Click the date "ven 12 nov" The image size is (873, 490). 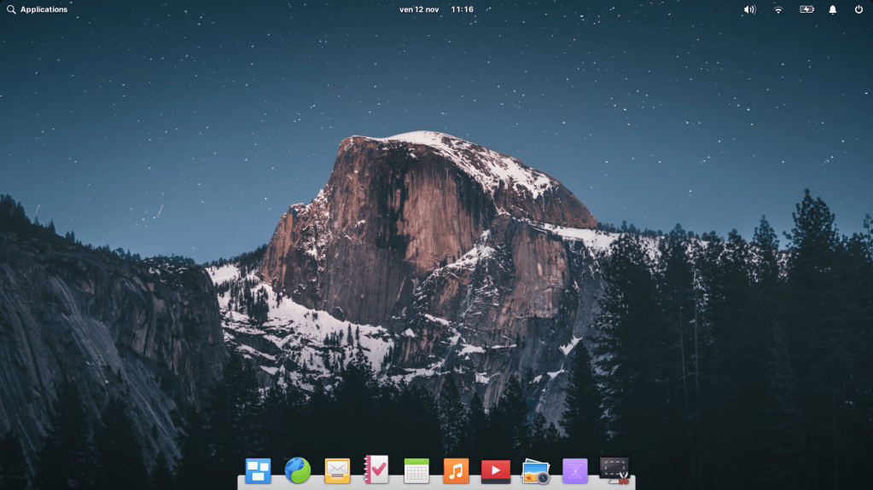pos(418,9)
